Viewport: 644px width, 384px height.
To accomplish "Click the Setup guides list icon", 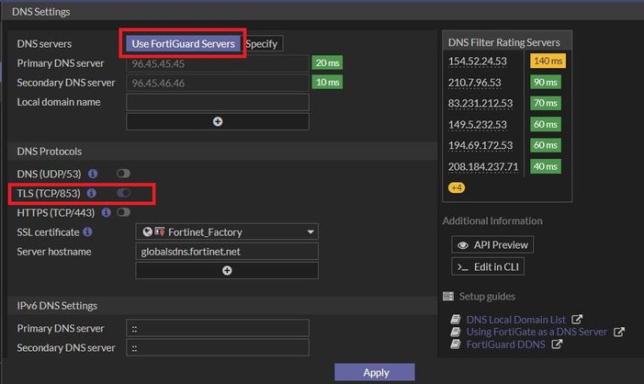I will tap(448, 296).
